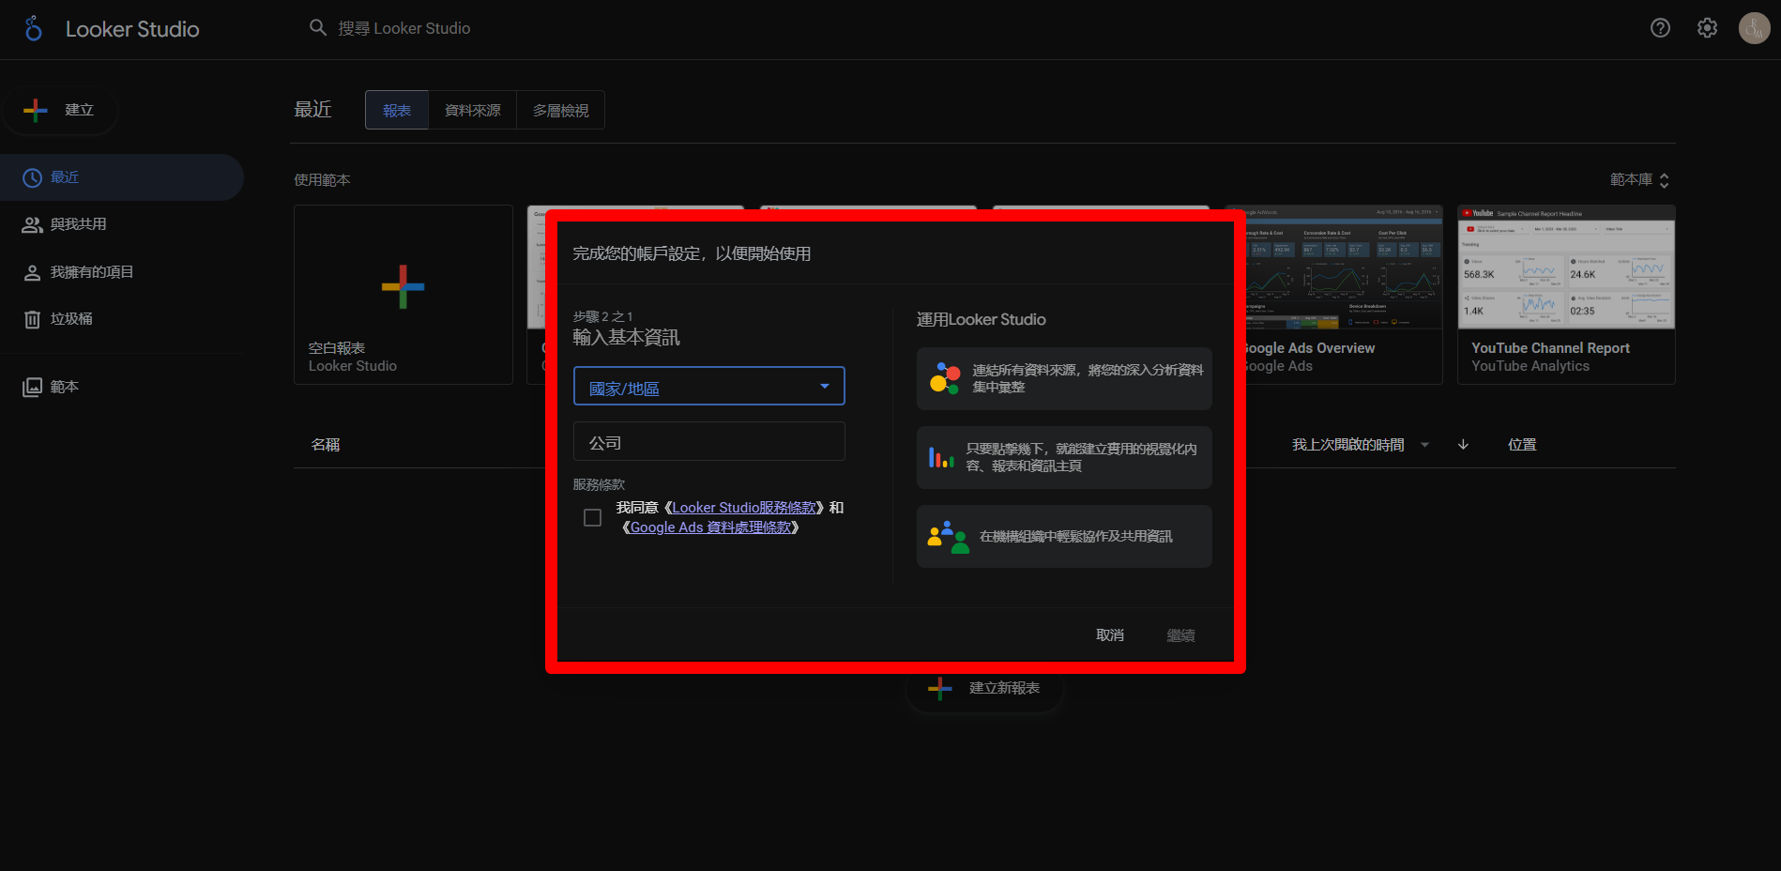Check the terms of service agreement checkbox
The image size is (1781, 871).
pyautogui.click(x=592, y=518)
